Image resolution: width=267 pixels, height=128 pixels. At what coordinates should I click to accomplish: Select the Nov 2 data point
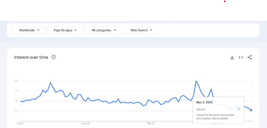(251, 110)
